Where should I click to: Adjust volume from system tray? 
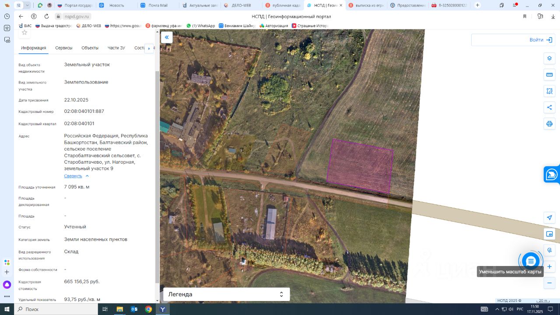[511, 309]
